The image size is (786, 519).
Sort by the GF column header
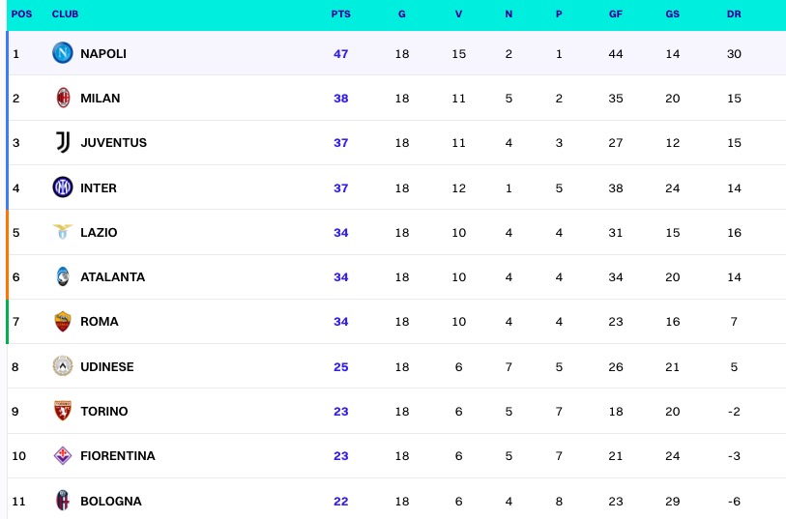[616, 14]
